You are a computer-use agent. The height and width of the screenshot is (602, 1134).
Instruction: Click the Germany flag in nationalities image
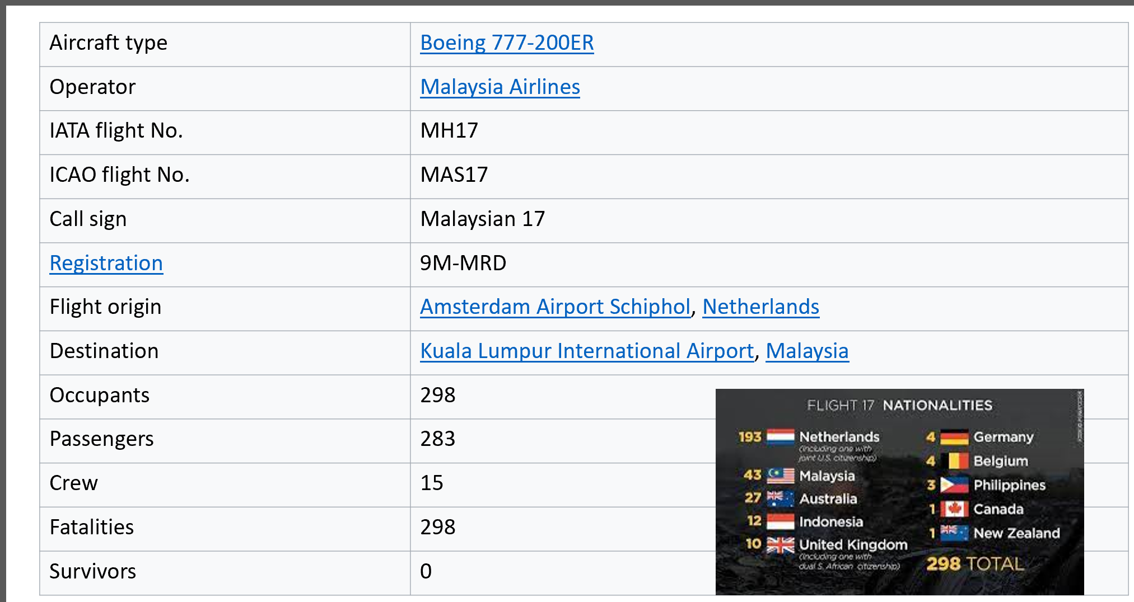954,437
